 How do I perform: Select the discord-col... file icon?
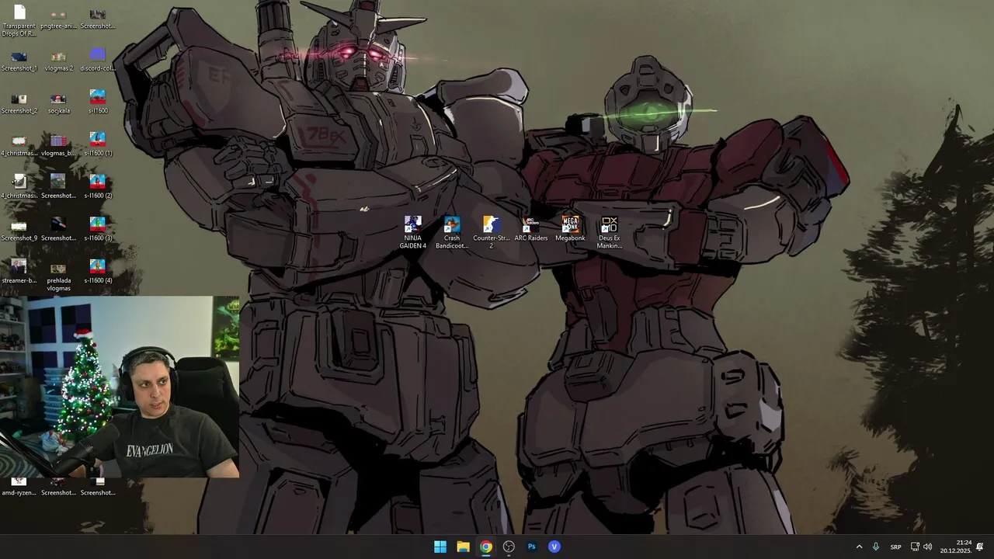98,60
